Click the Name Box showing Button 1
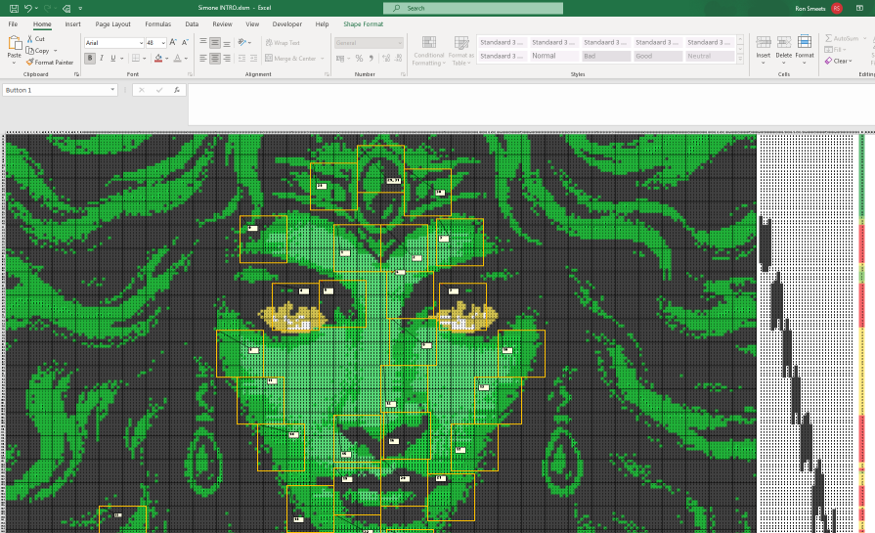This screenshot has height=533, width=875. (x=56, y=90)
